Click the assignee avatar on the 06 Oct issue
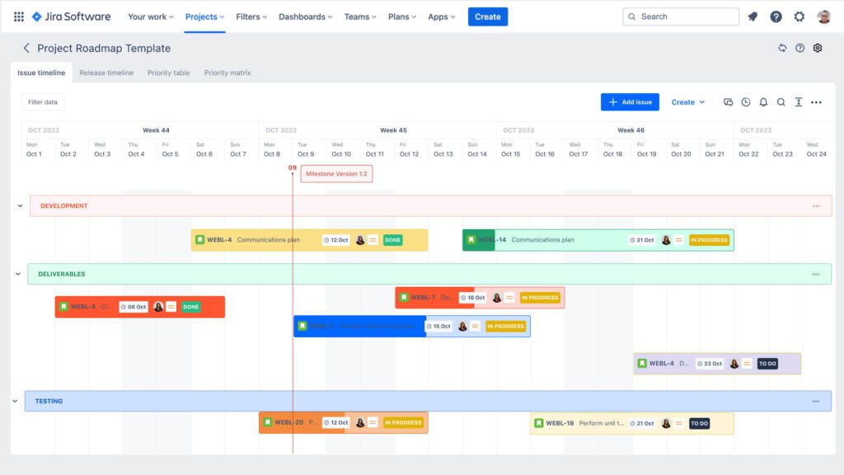Image resolution: width=844 pixels, height=475 pixels. [158, 307]
